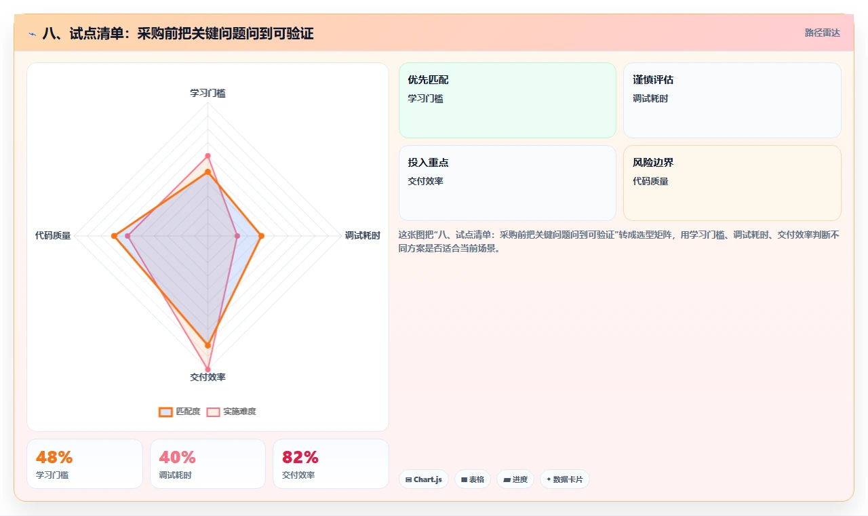This screenshot has width=868, height=516.
Task: Toggle the 匹配度 legend entry
Action: (x=180, y=412)
